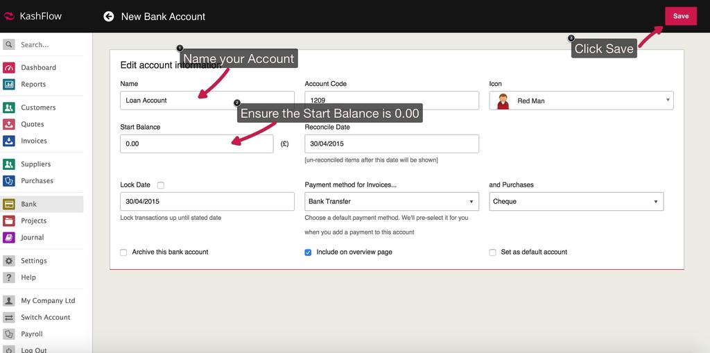
Task: Uncheck Include on overview page
Action: [308, 252]
